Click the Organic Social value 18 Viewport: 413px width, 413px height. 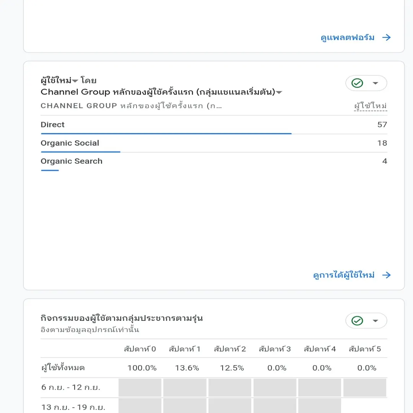click(382, 143)
